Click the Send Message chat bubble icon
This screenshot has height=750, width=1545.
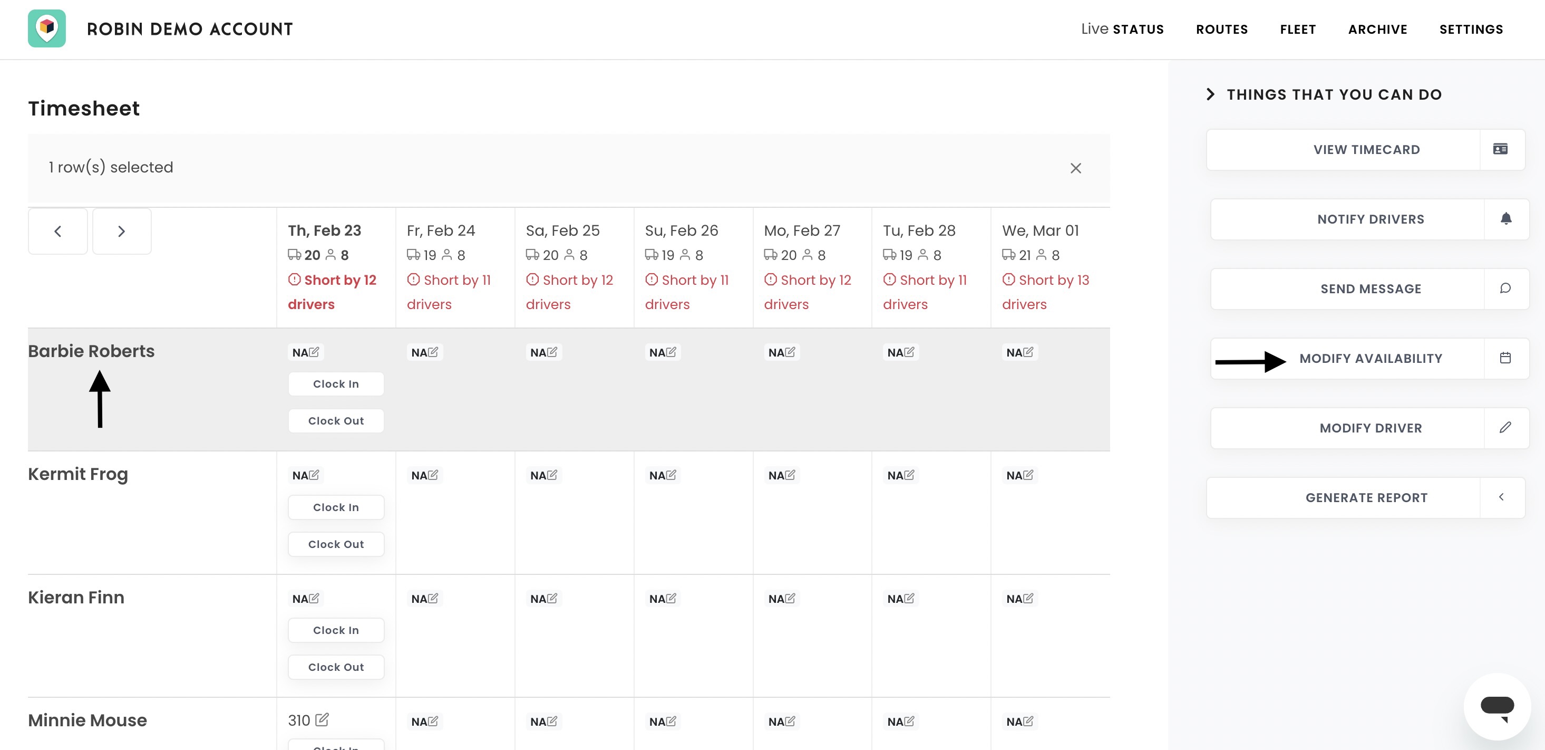1505,289
